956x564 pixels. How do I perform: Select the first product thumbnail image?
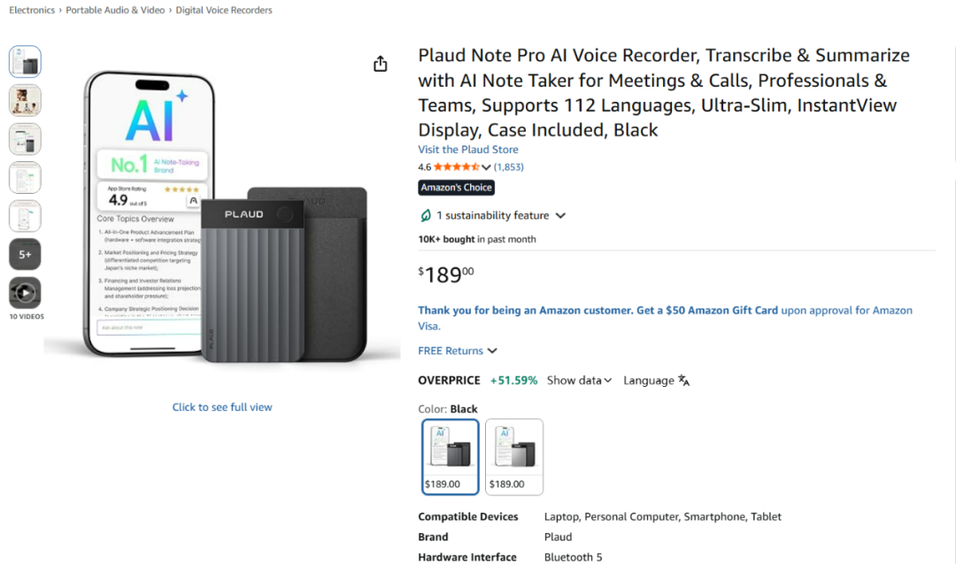click(25, 62)
